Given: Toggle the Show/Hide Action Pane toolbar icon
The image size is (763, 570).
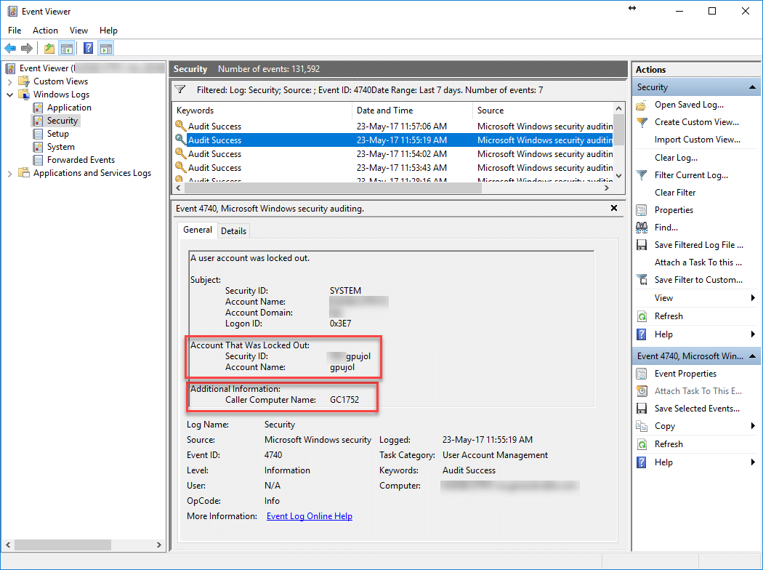Looking at the screenshot, I should click(106, 49).
